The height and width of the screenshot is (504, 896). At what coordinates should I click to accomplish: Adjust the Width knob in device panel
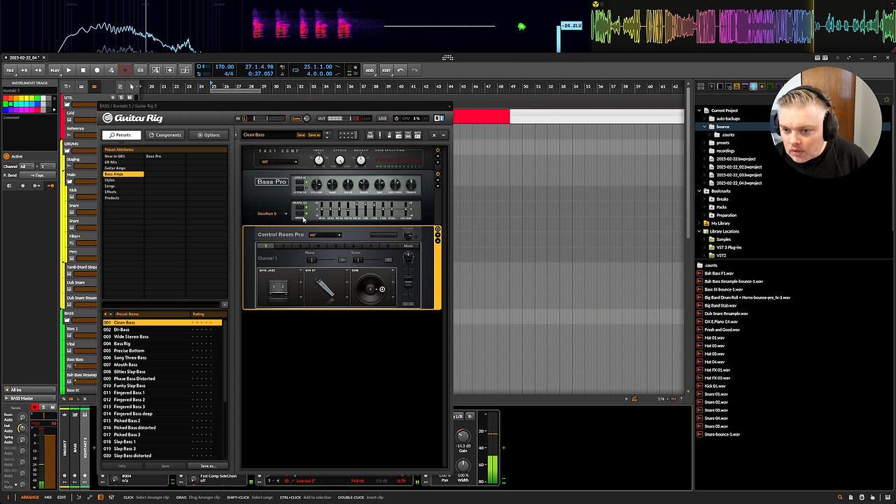[x=463, y=465]
